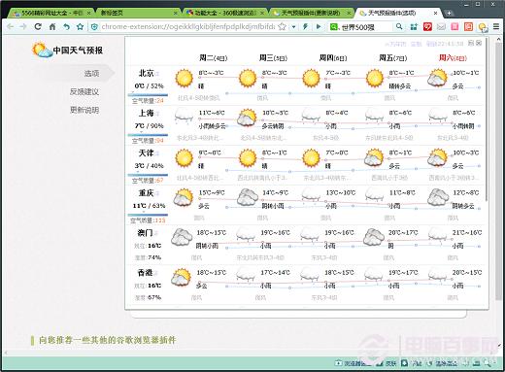Close the 天气预报插件(选项) tab
The height and width of the screenshot is (372, 505).
click(435, 13)
